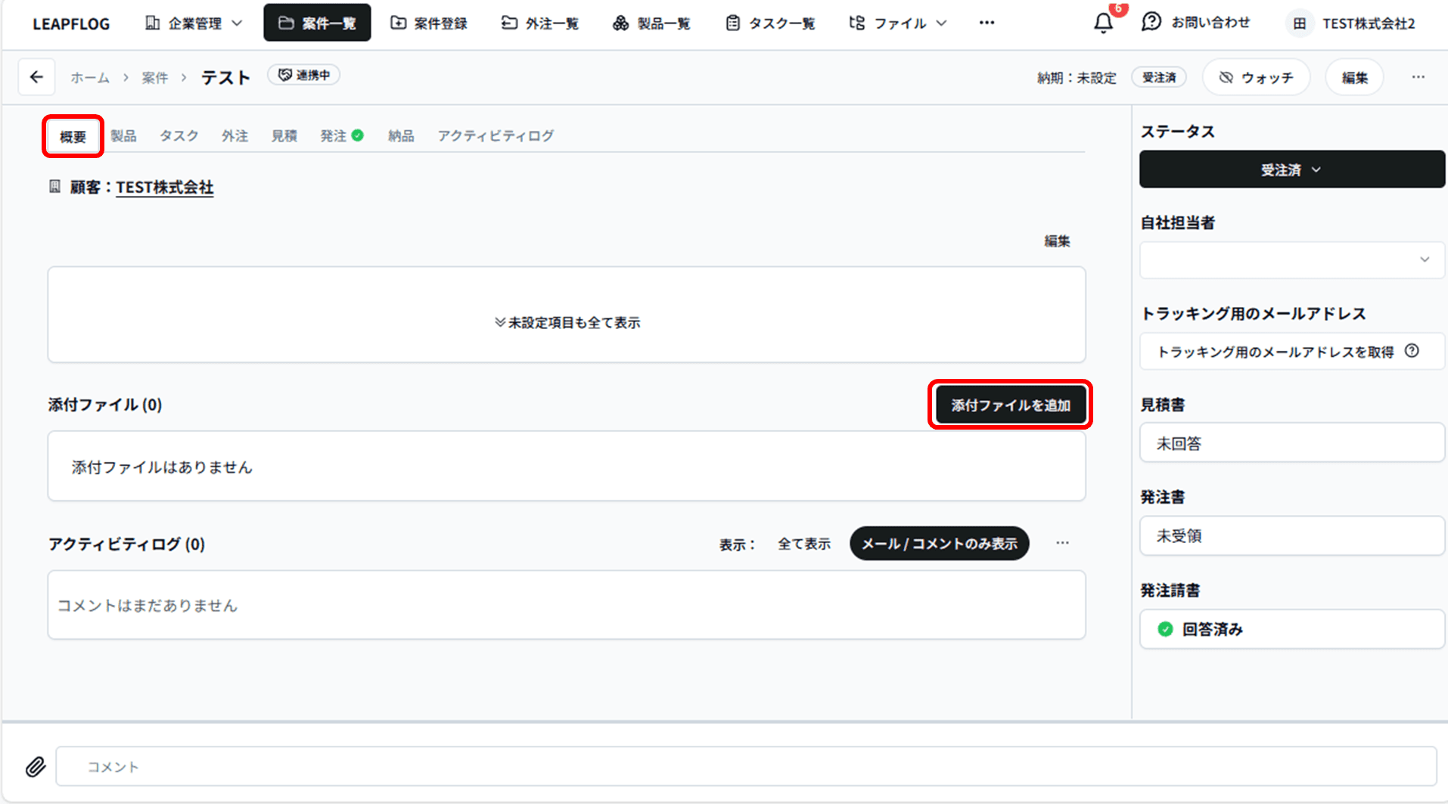1448x804 pixels.
Task: Click the notification bell icon
Action: tap(1103, 23)
